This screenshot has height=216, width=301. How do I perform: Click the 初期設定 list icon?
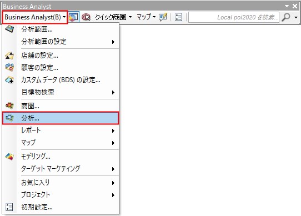tap(9, 207)
